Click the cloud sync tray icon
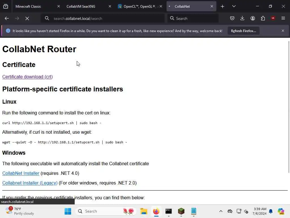Screen dimensions: 290x218 230,211
